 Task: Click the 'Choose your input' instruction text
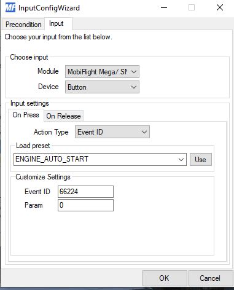tap(58, 37)
